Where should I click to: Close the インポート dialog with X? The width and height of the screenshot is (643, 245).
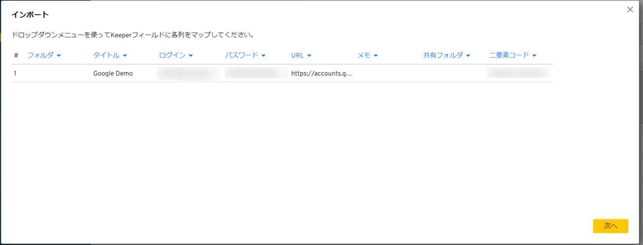pyautogui.click(x=630, y=9)
